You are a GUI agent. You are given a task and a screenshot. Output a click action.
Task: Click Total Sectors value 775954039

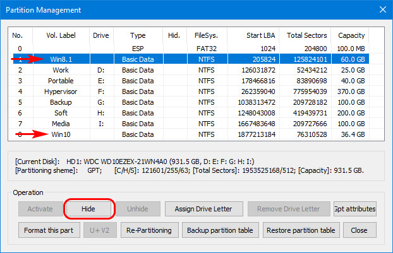click(310, 91)
